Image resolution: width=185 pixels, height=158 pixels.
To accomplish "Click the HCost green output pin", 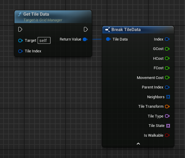I will [x=167, y=58].
